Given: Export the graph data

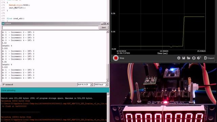Looking at the screenshot, I should click(x=209, y=58).
